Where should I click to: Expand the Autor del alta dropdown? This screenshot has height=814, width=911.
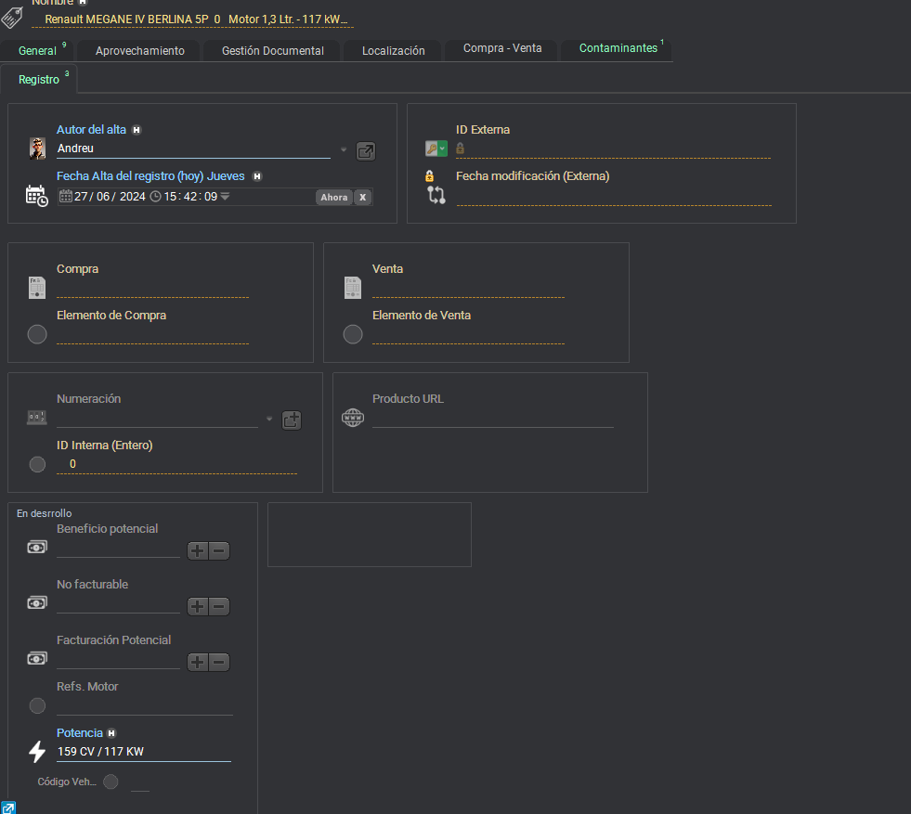click(x=343, y=150)
